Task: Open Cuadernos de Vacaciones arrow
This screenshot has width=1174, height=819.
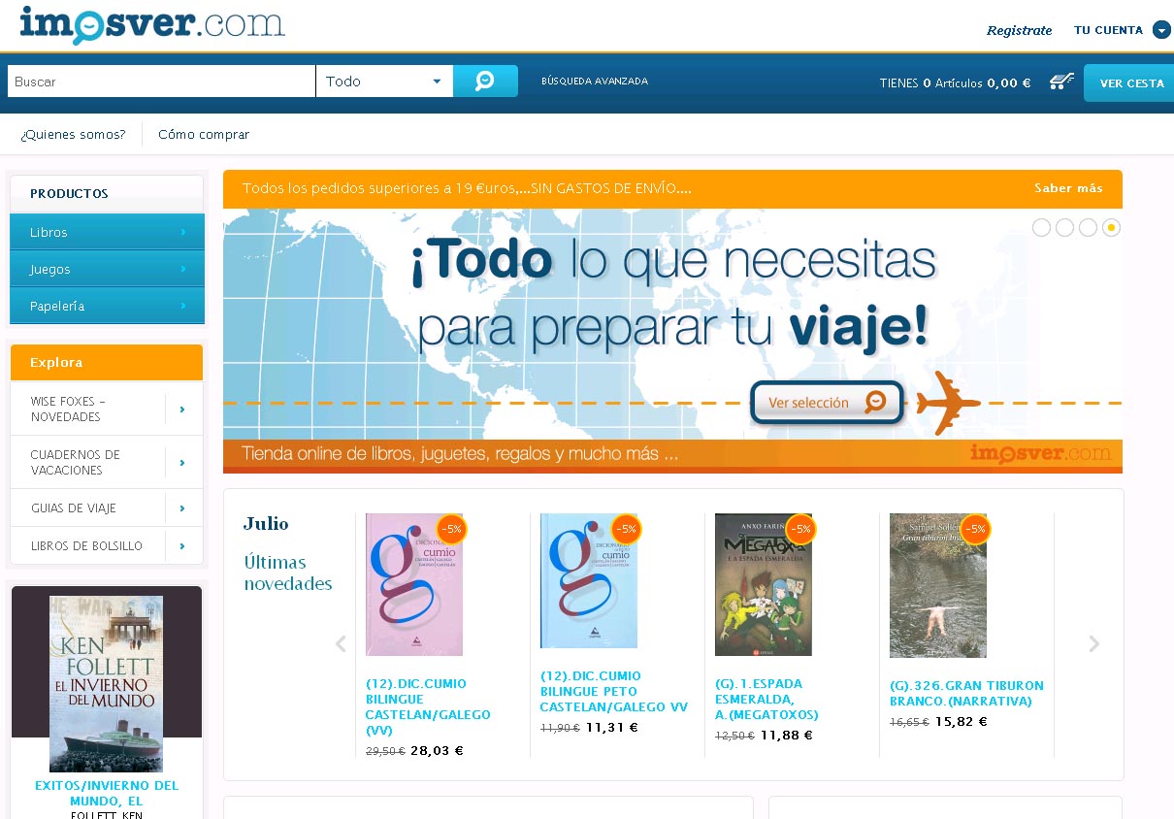Action: click(x=182, y=463)
